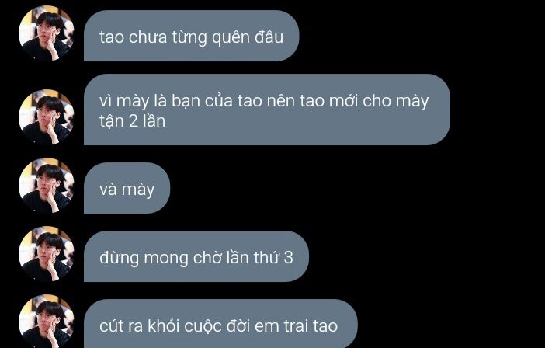Click the "và mày" message bubble
This screenshot has width=545, height=348.
pyautogui.click(x=127, y=188)
